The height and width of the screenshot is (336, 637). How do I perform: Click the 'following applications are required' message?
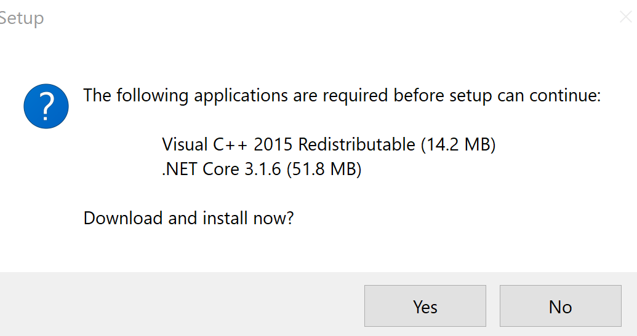point(342,96)
